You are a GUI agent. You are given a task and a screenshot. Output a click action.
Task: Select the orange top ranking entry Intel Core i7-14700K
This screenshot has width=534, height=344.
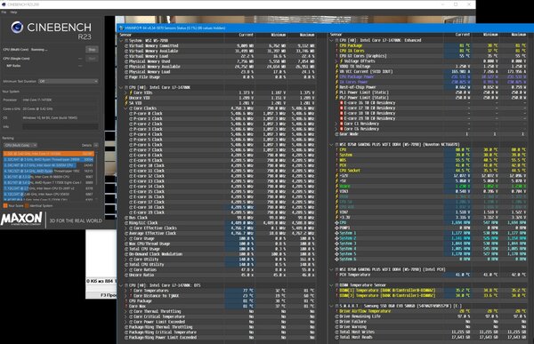48,154
